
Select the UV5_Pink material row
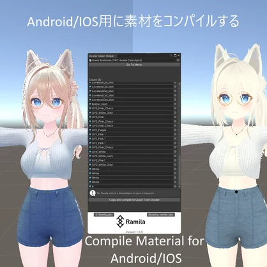[x=132, y=117]
